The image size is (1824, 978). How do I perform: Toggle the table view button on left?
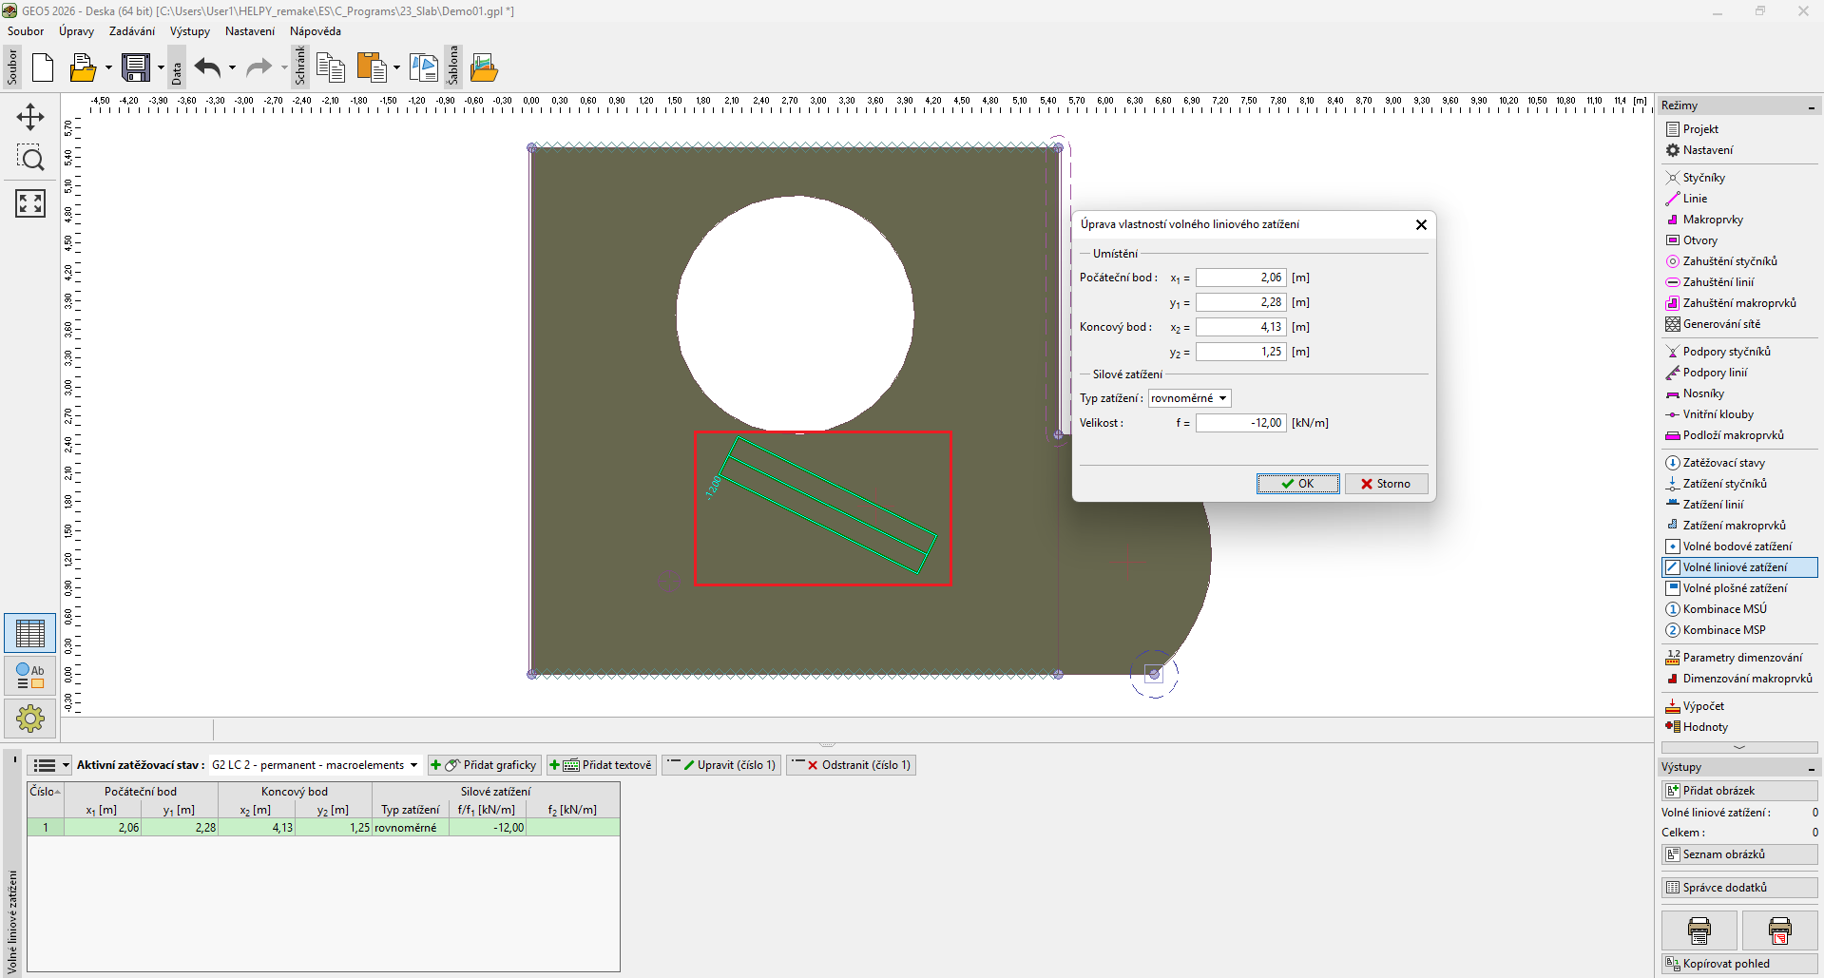(x=30, y=633)
